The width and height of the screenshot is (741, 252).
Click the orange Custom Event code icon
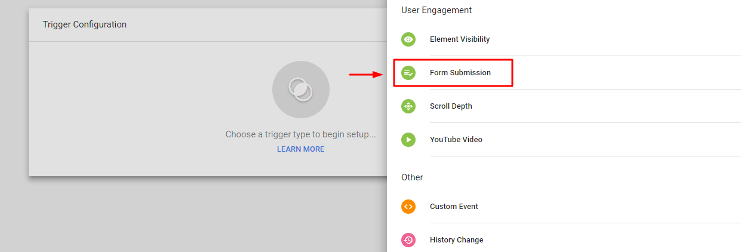tap(408, 207)
